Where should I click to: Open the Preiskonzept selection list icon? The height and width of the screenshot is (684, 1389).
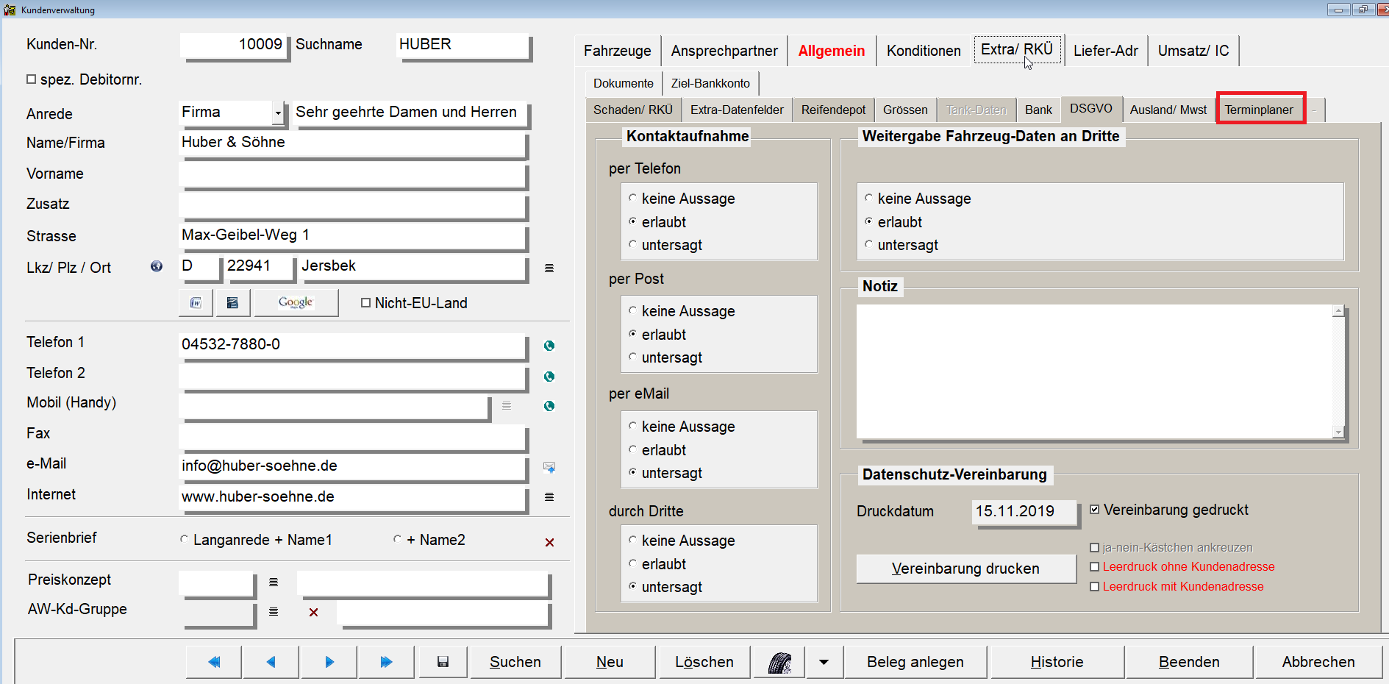pos(274,583)
